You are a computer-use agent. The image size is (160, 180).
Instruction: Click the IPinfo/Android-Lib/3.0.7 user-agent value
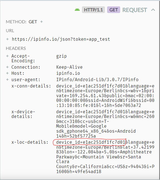[97, 79]
